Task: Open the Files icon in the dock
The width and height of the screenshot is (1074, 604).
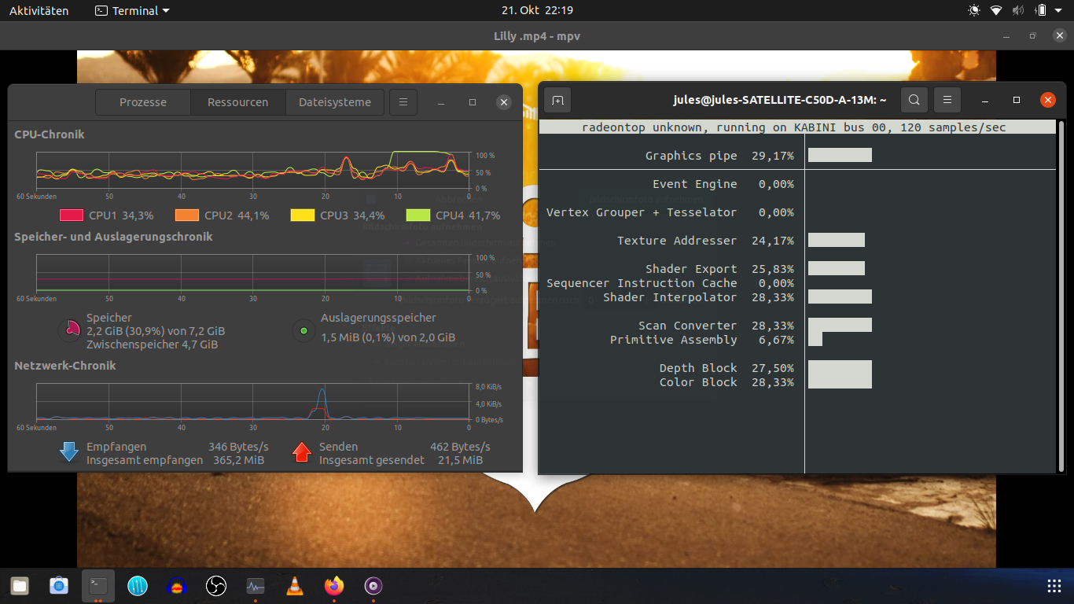Action: 20,586
